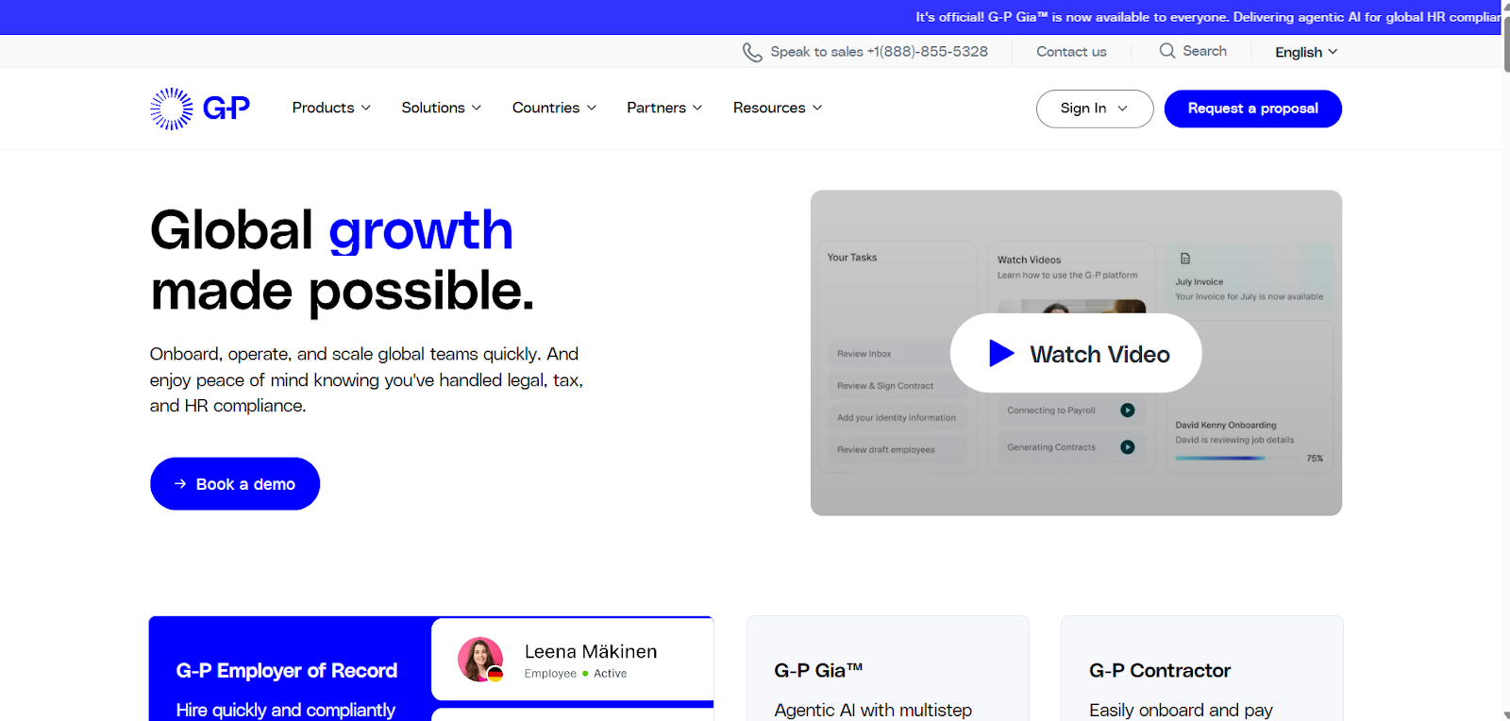Screen dimensions: 1510x721
Task: Click the document icon above July Invoice
Action: point(1185,259)
